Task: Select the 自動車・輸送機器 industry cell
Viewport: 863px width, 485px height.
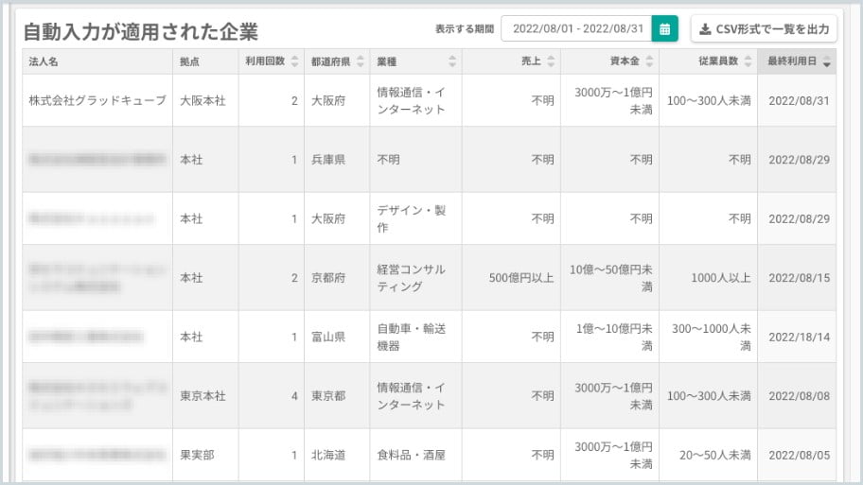Action: (411, 337)
